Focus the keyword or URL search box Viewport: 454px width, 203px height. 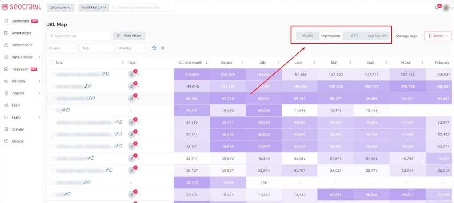click(140, 8)
